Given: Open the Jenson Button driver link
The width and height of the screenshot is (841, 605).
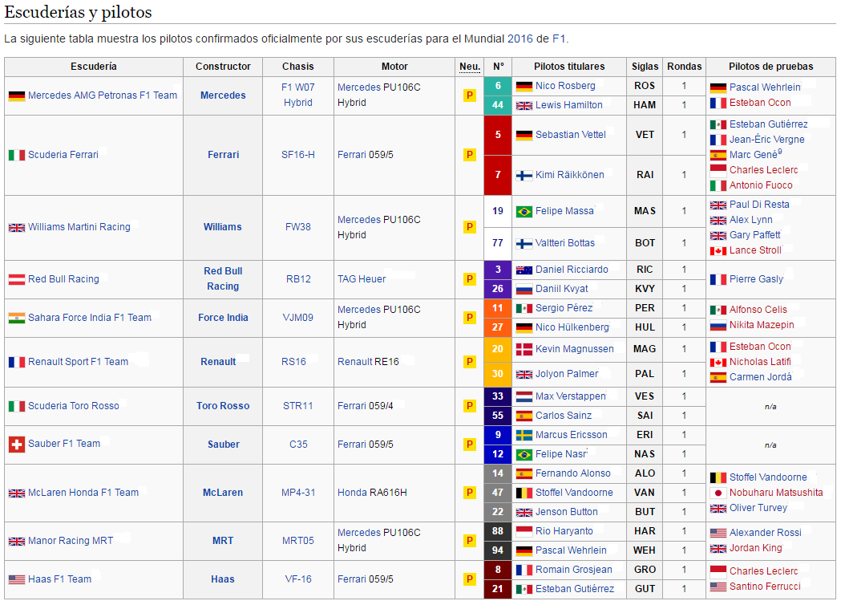Looking at the screenshot, I should (566, 512).
